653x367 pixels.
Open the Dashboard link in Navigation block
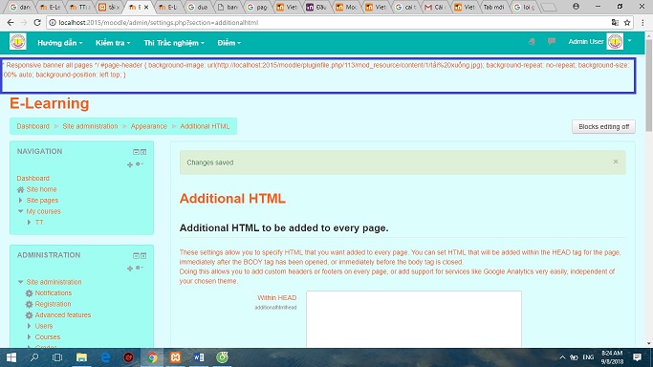pyautogui.click(x=33, y=178)
